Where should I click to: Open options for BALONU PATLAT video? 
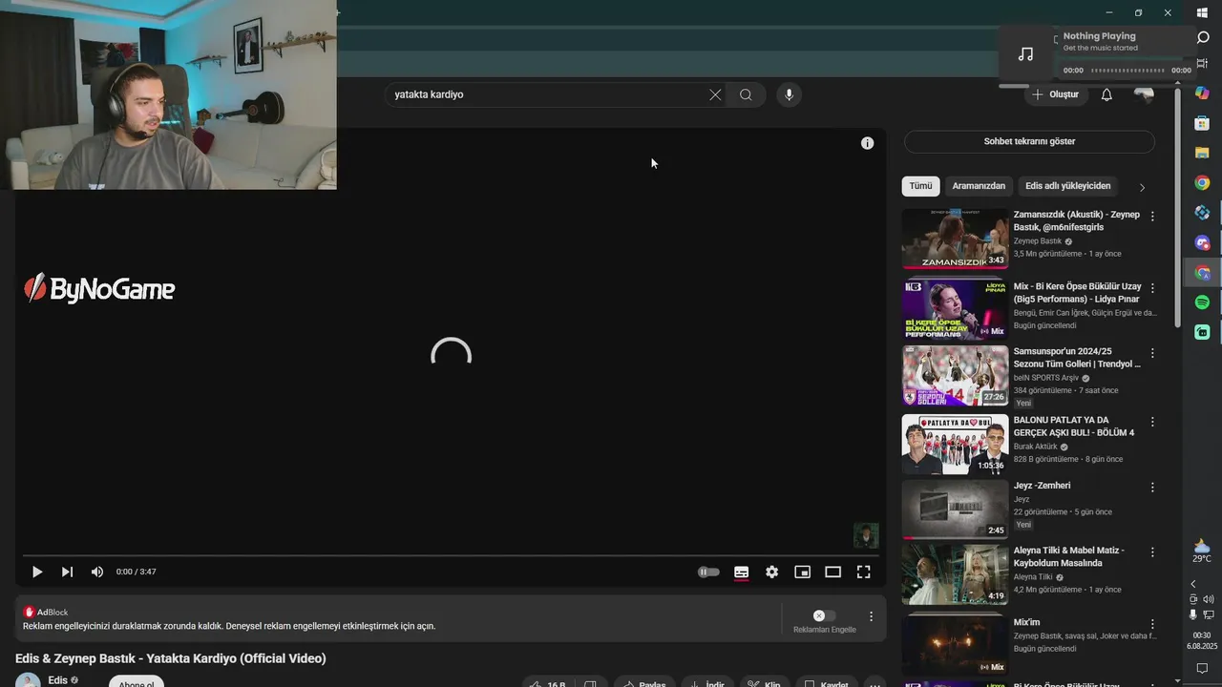[x=1152, y=421]
